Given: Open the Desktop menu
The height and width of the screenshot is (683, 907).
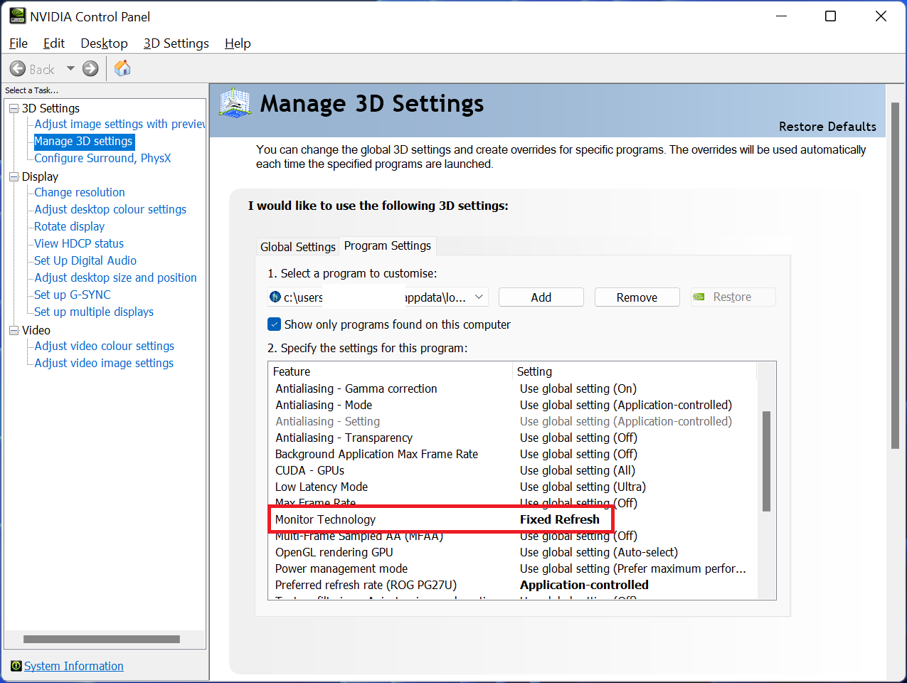Looking at the screenshot, I should tap(104, 43).
